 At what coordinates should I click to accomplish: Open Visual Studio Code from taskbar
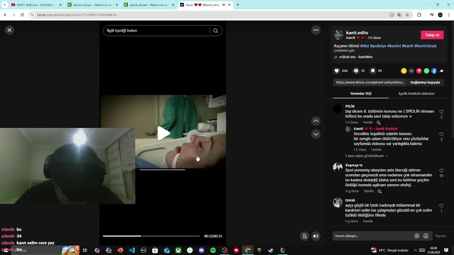[x=132, y=250]
